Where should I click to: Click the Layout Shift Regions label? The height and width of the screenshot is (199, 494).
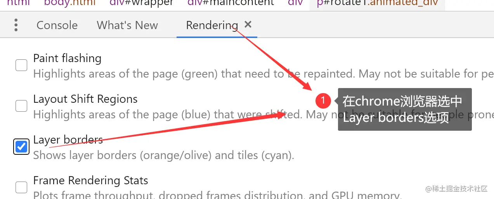(85, 99)
